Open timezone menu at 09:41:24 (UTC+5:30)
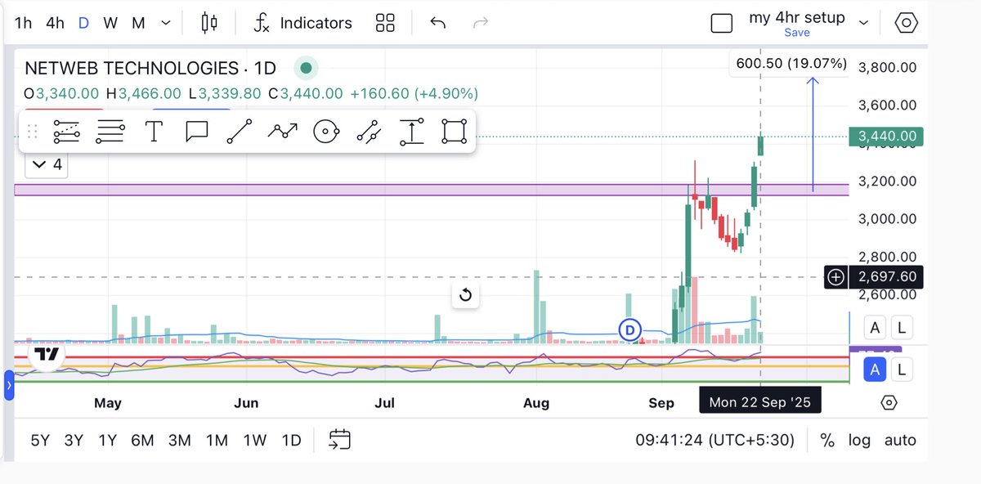Screen dimensions: 981x484 715,441
